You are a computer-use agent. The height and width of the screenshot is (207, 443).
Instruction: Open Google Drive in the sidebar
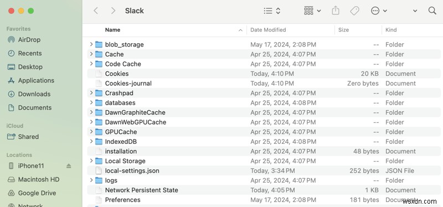point(32,193)
